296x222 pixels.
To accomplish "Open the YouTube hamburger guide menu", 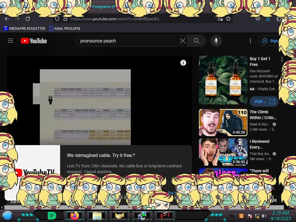I will [10, 41].
